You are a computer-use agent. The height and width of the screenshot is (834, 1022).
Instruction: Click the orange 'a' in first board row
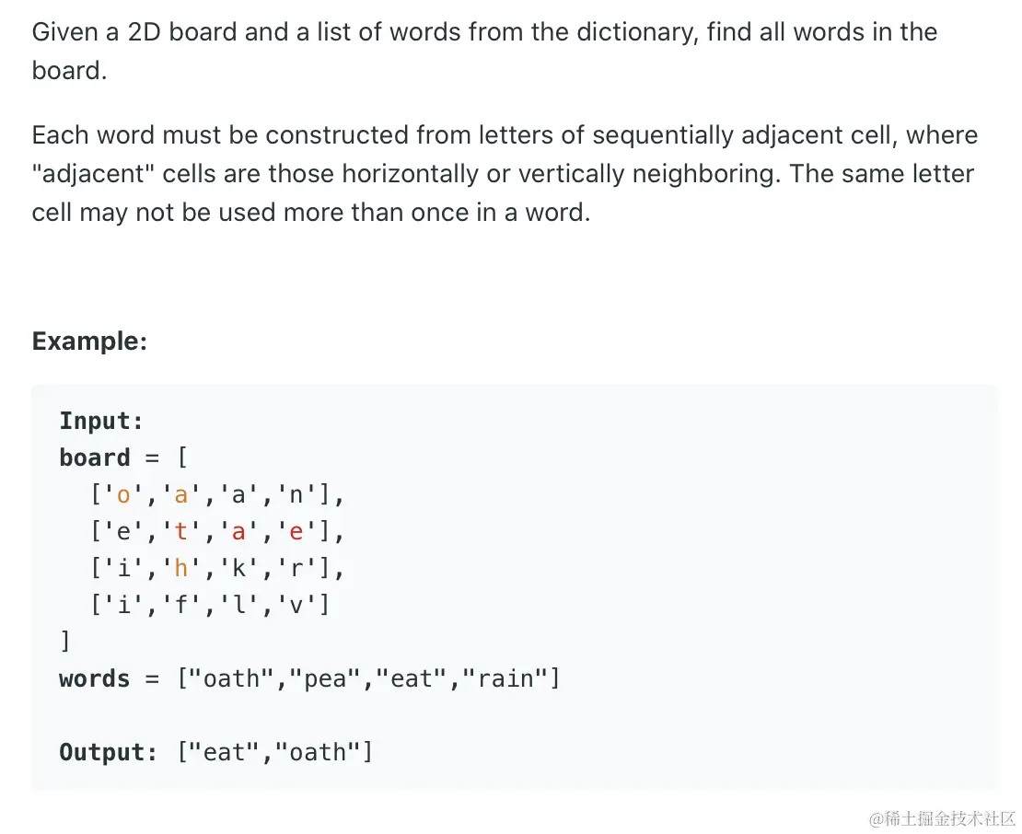coord(181,495)
